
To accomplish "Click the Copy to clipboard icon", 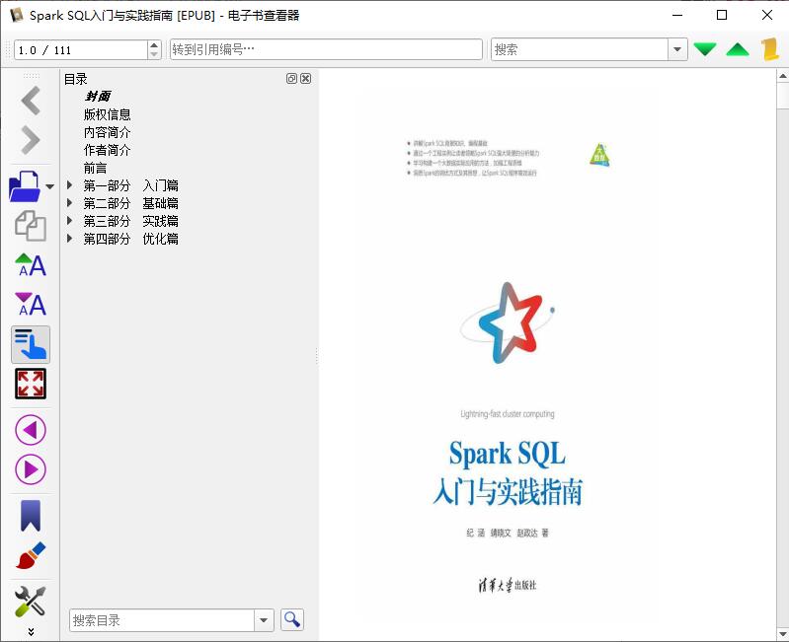I will tap(31, 226).
